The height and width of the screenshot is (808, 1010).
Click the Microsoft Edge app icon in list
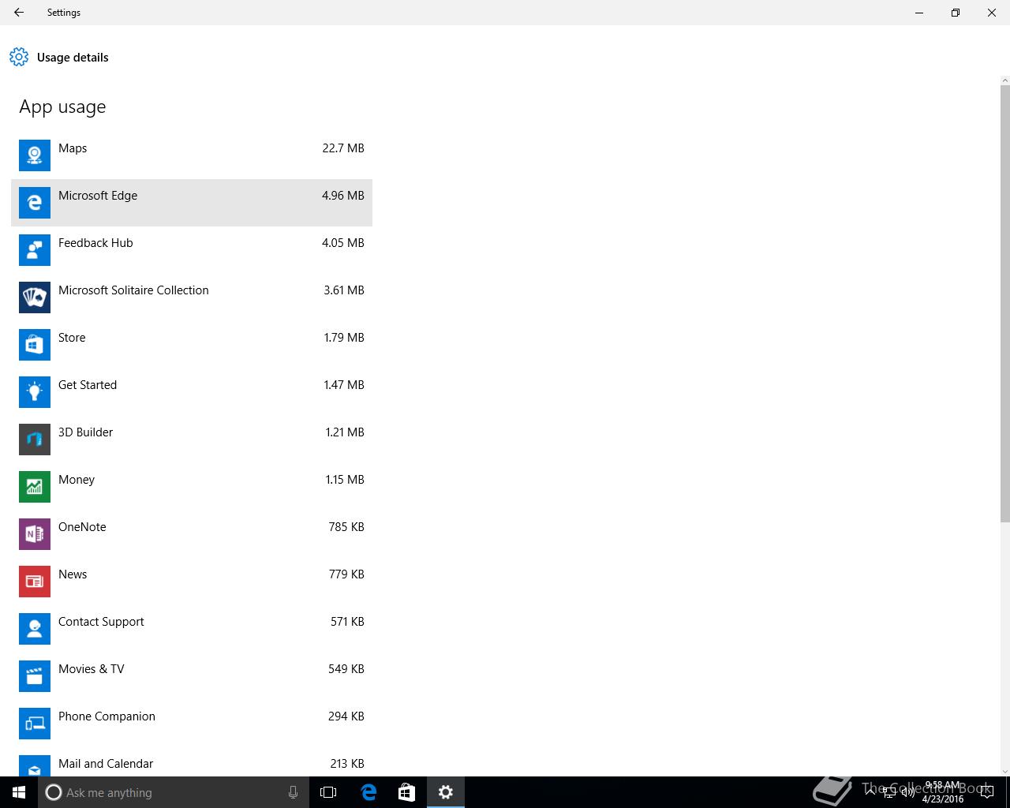tap(35, 203)
